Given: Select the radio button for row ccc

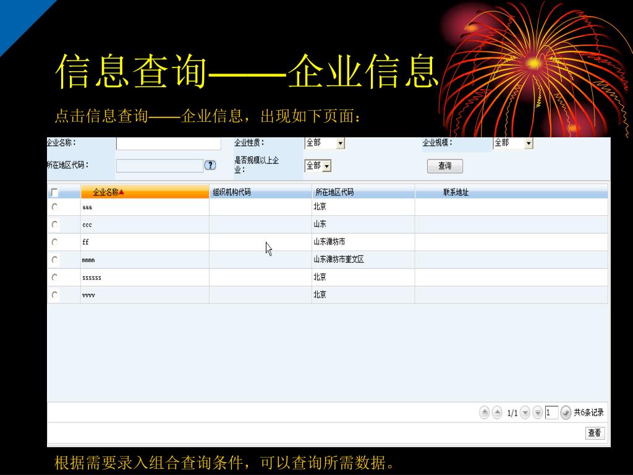Looking at the screenshot, I should (x=54, y=224).
